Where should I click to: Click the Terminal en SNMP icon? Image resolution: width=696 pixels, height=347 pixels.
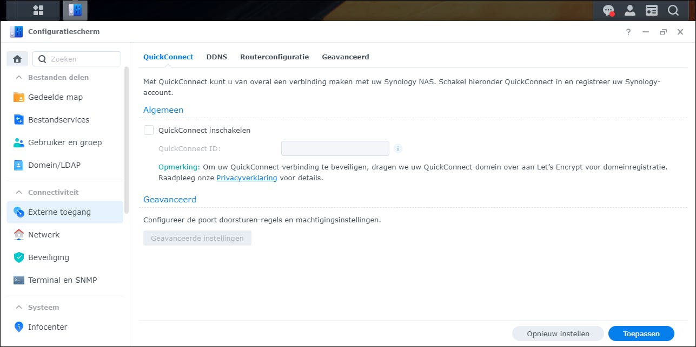pyautogui.click(x=19, y=280)
